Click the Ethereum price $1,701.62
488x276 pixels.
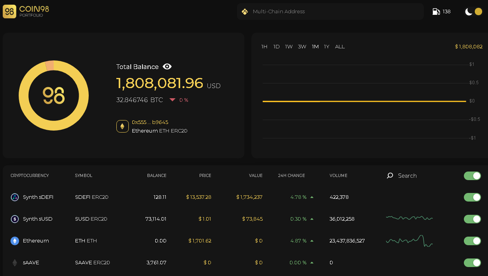click(200, 241)
